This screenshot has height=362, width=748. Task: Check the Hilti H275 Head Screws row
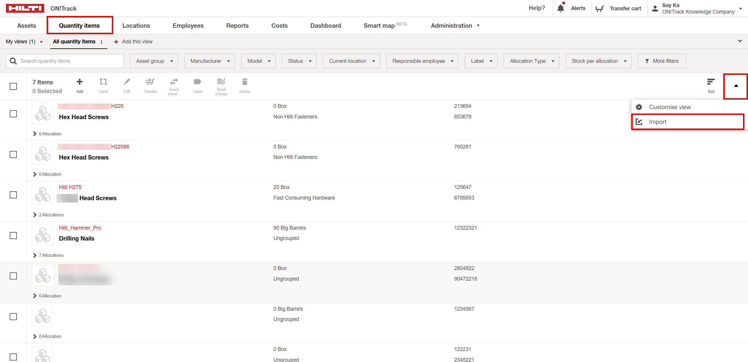[x=13, y=195]
